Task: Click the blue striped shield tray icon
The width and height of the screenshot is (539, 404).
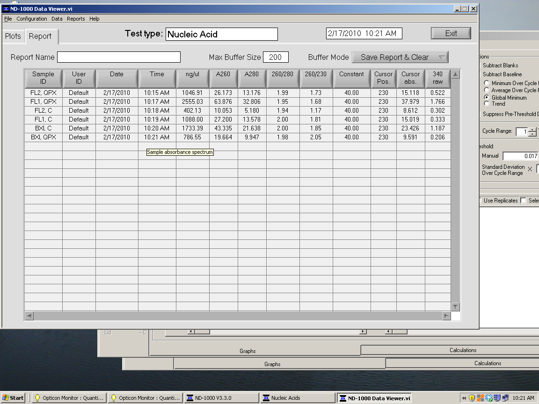Action: [497, 398]
